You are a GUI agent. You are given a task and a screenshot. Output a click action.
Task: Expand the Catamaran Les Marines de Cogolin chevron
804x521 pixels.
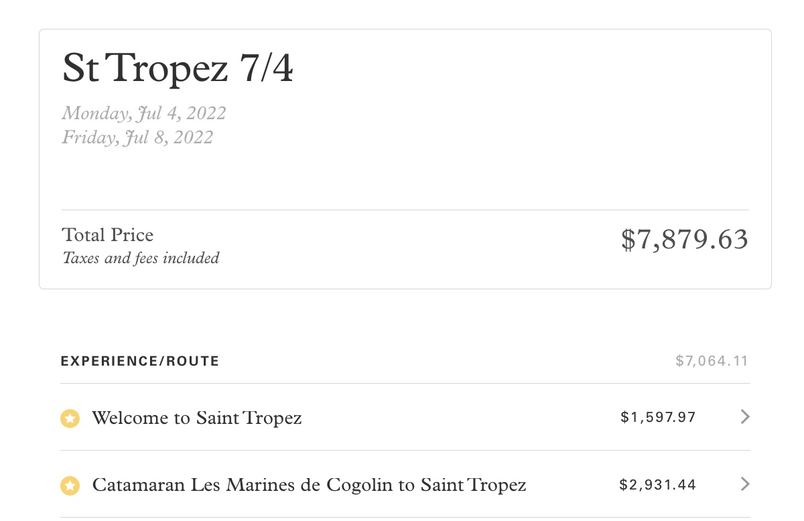click(x=744, y=484)
